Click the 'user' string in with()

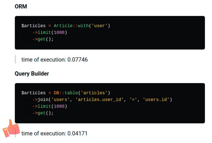pos(99,26)
